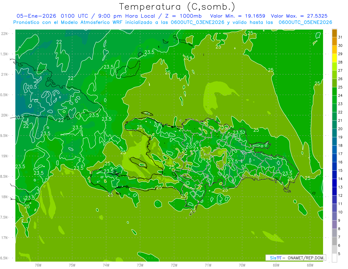Click the legend scale number 17
348x269 pixels.
point(340,154)
